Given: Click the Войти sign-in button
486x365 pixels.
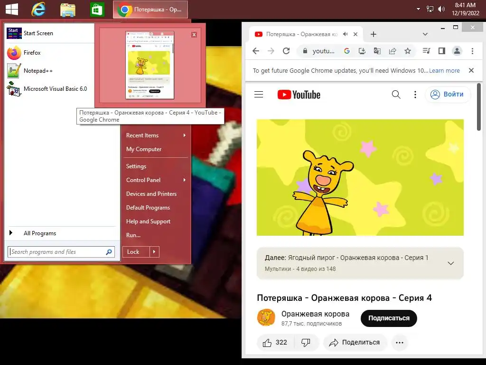Looking at the screenshot, I should click(x=448, y=95).
